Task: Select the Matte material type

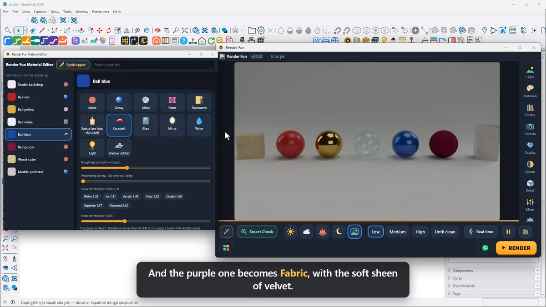Action: [x=92, y=102]
